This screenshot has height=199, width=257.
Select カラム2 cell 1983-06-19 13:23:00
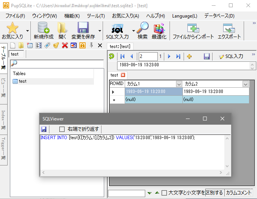point(216,91)
